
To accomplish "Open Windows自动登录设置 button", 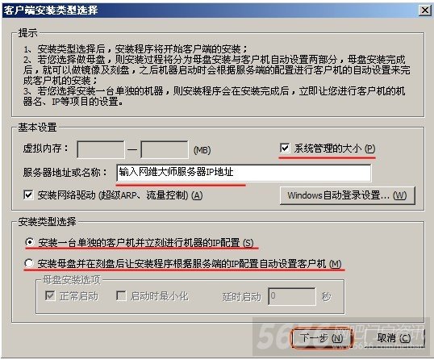I will (348, 195).
